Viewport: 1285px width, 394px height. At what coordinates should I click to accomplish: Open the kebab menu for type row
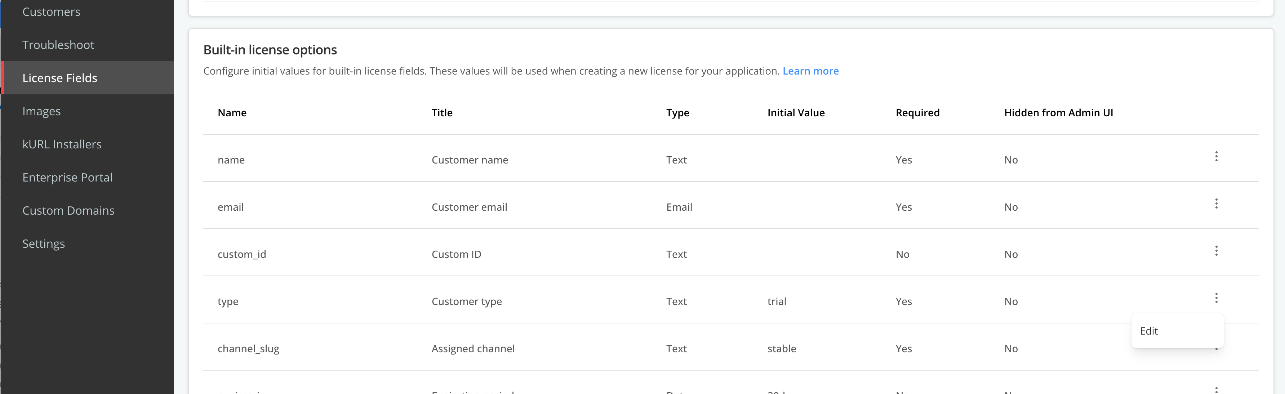point(1216,298)
